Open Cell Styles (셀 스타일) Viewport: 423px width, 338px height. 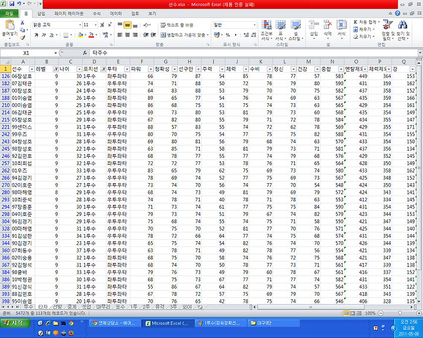point(296,30)
